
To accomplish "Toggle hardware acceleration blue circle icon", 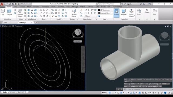I will [x=165, y=93].
